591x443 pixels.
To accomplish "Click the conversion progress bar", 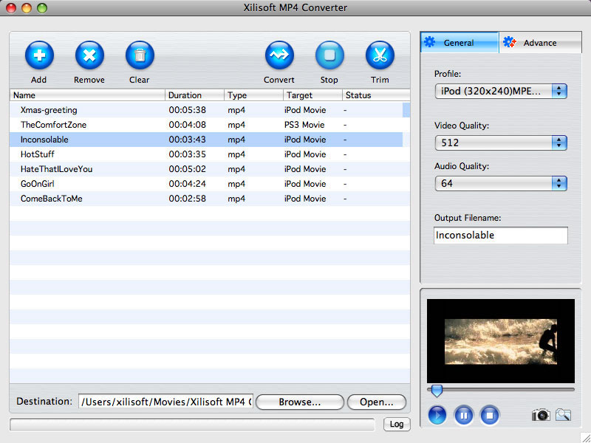I will tap(192, 425).
